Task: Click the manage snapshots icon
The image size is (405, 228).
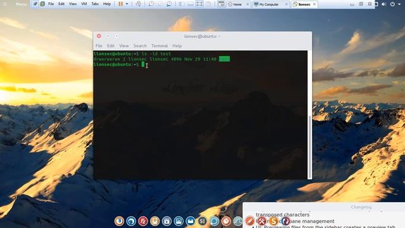Action: (169, 4)
